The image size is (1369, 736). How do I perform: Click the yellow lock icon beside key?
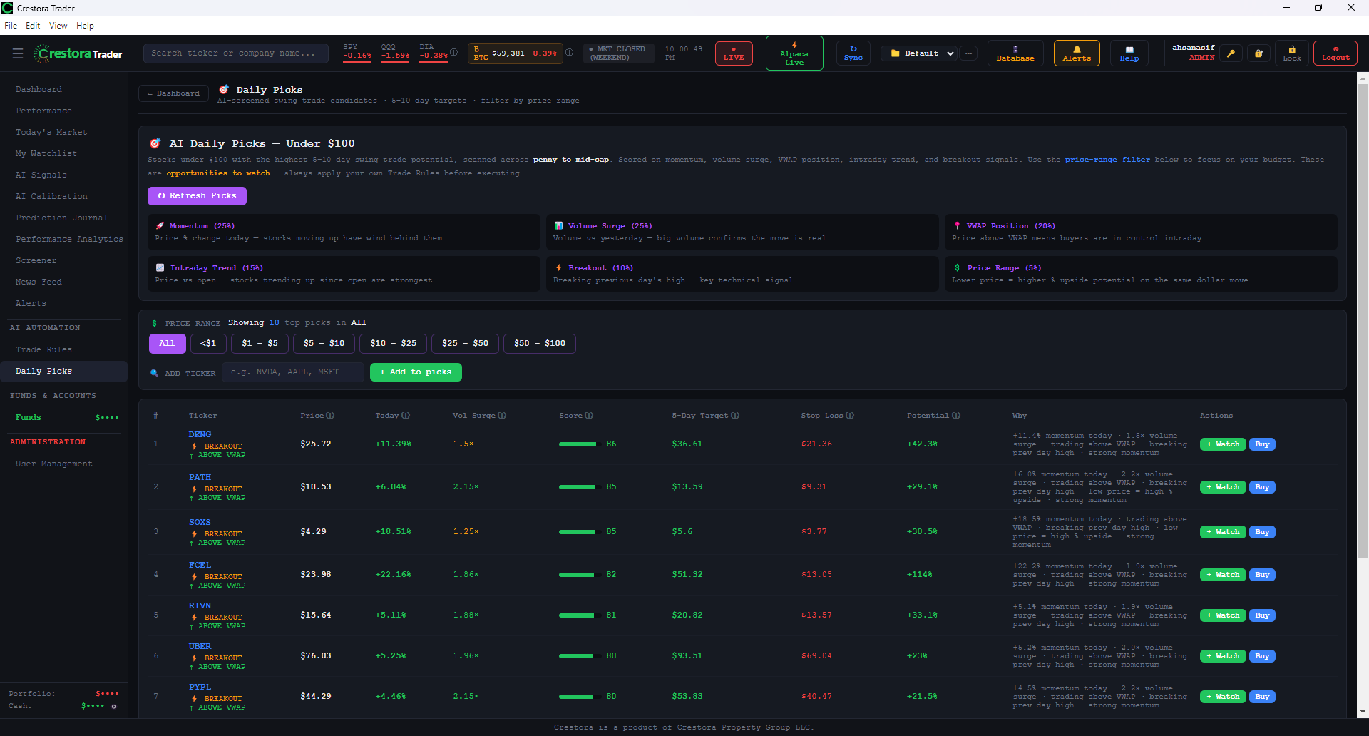[1258, 53]
